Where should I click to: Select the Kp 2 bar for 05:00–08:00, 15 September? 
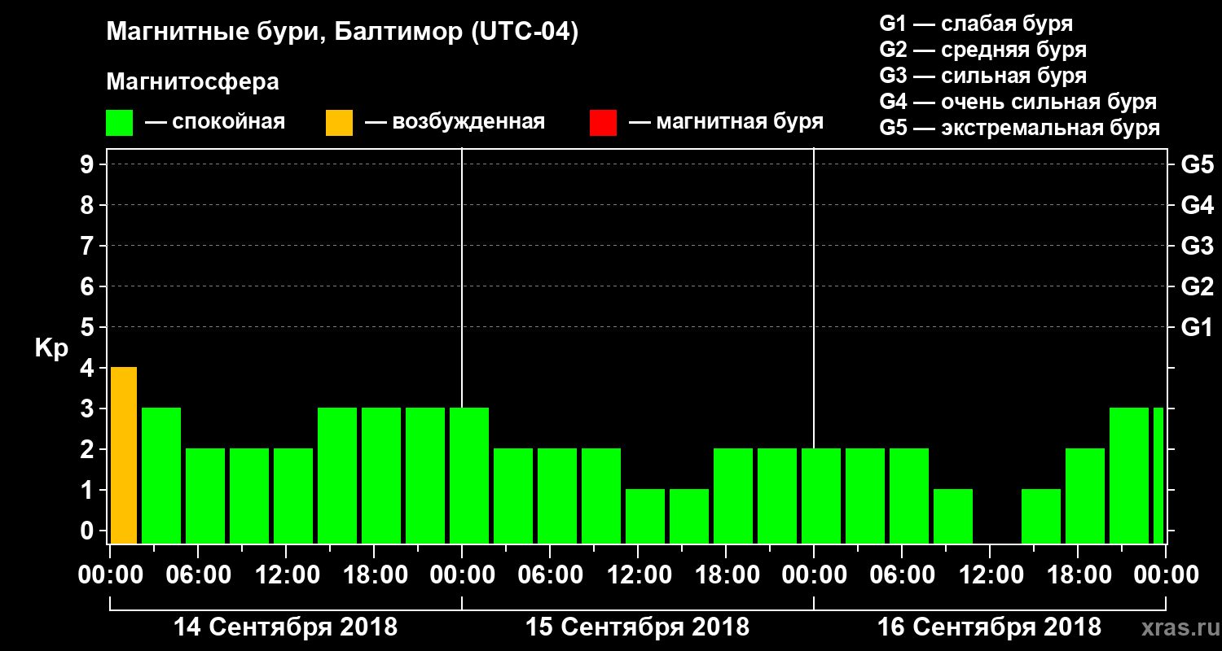pyautogui.click(x=557, y=496)
